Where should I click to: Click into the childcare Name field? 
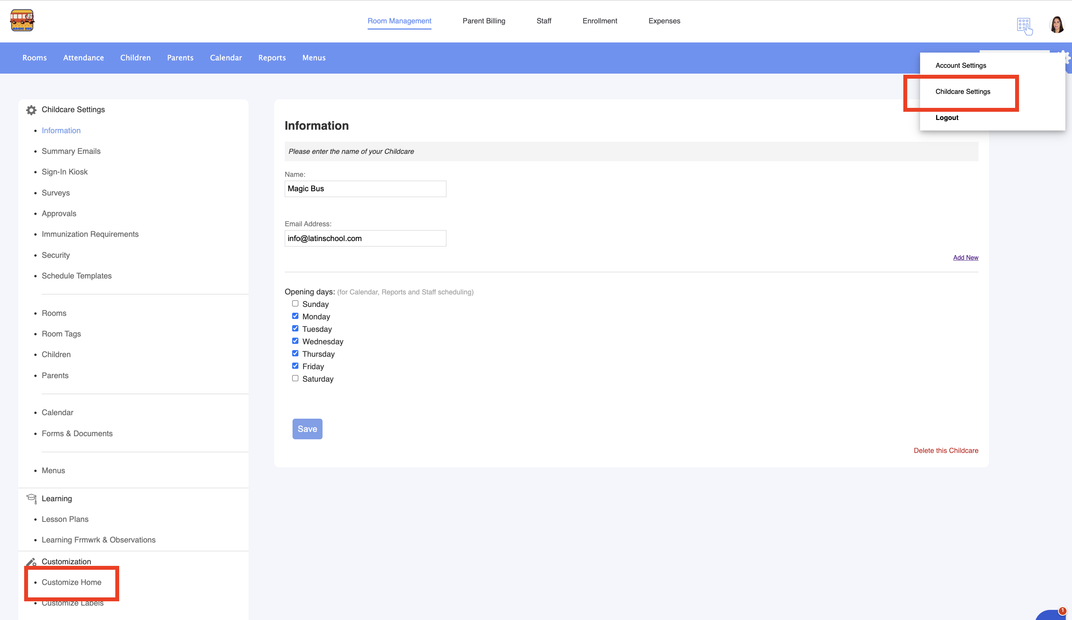pyautogui.click(x=365, y=189)
